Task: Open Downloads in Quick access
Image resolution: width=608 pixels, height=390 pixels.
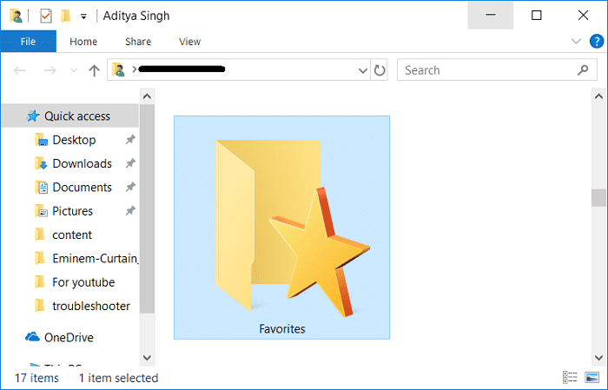Action: pos(83,163)
